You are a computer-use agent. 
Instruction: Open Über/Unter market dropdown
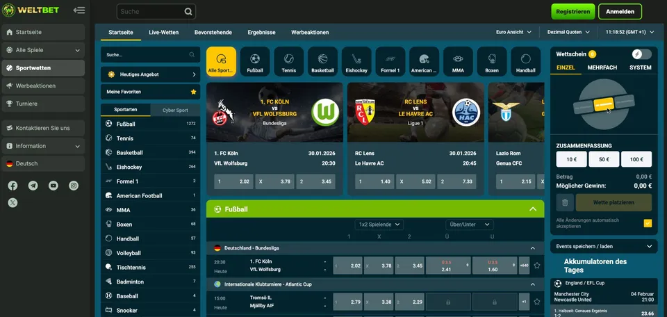(x=469, y=225)
